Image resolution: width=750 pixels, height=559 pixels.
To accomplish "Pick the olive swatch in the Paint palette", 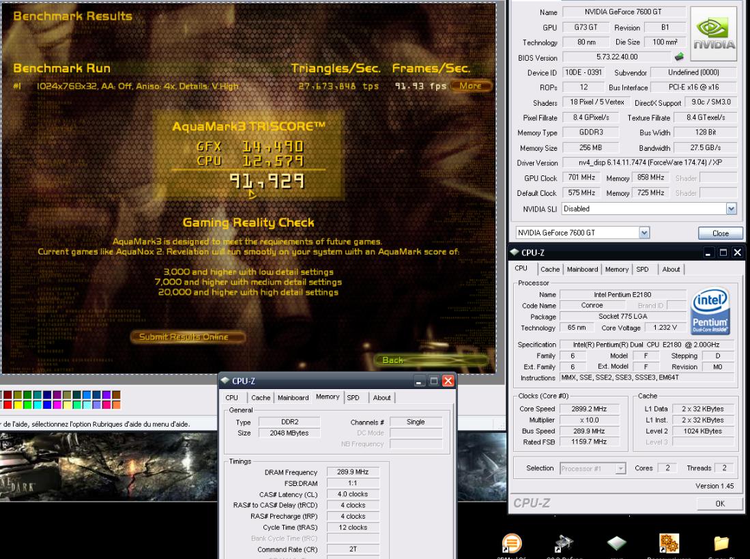I will pyautogui.click(x=18, y=395).
